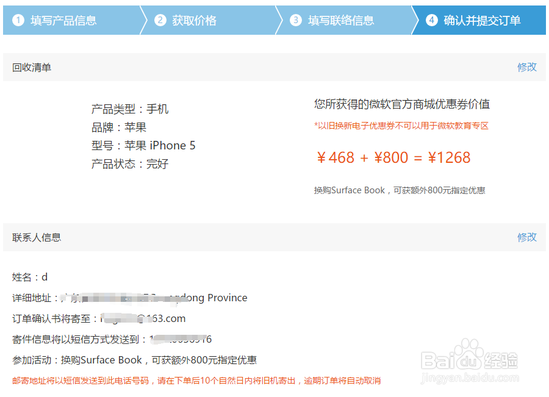Click the Baidu 经验 paw watermark logo
Viewport: 549px width, 397px height.
click(470, 357)
